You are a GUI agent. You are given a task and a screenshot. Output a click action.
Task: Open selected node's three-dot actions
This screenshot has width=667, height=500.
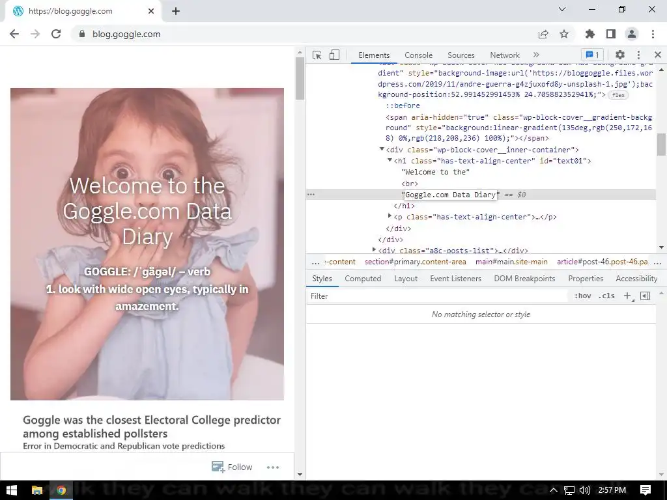pos(311,194)
